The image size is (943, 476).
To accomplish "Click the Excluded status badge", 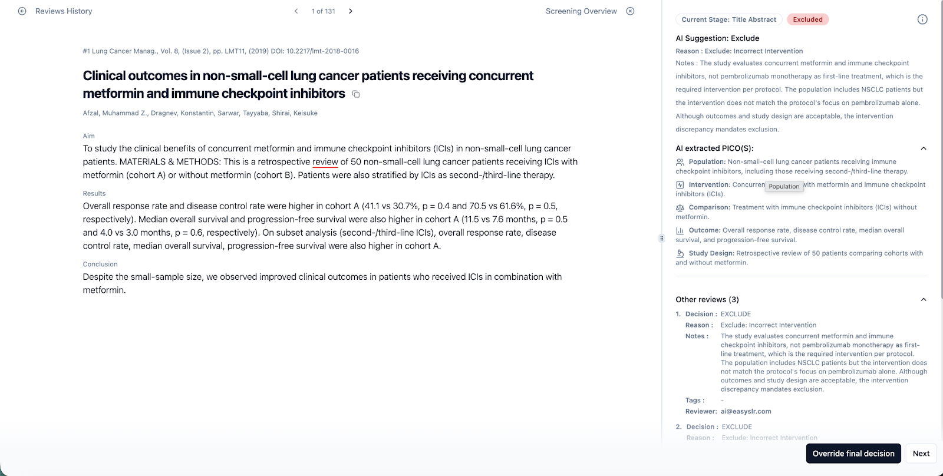I will click(807, 19).
